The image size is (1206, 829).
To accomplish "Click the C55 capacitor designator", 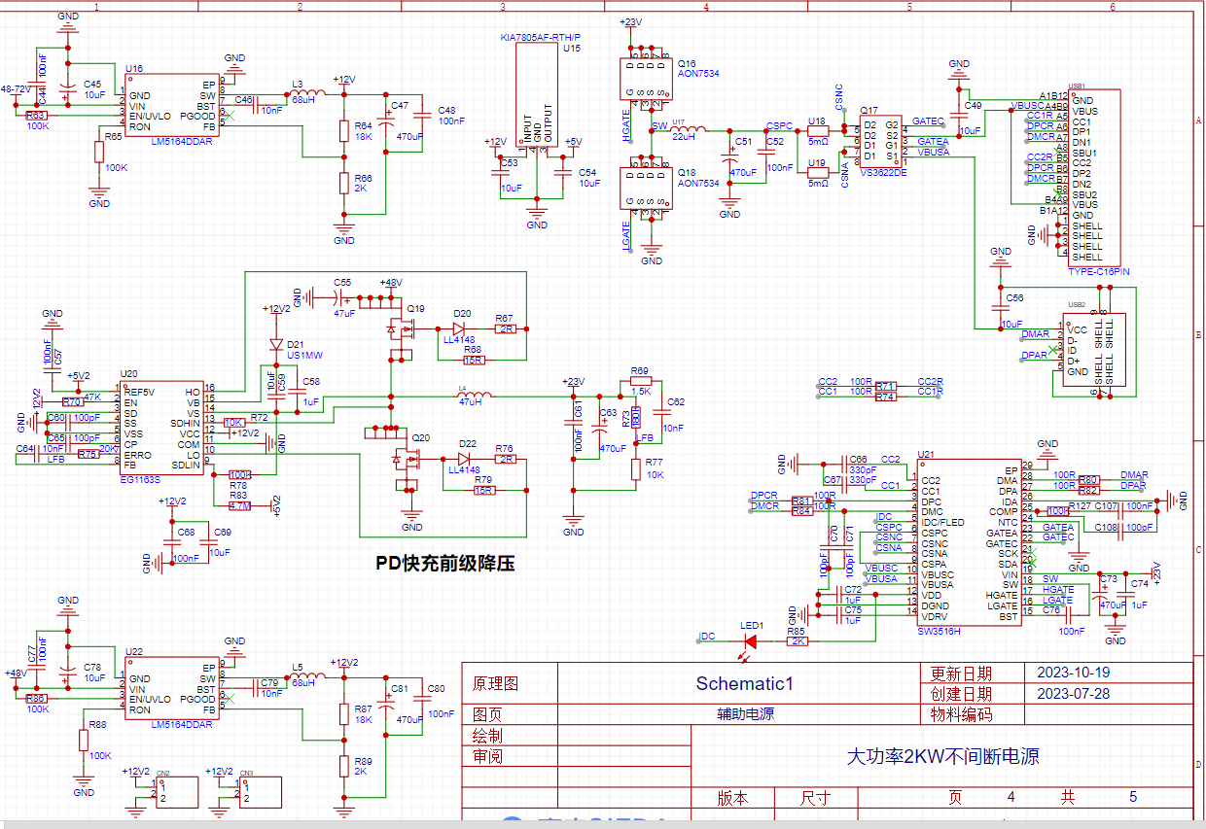I will tap(342, 282).
